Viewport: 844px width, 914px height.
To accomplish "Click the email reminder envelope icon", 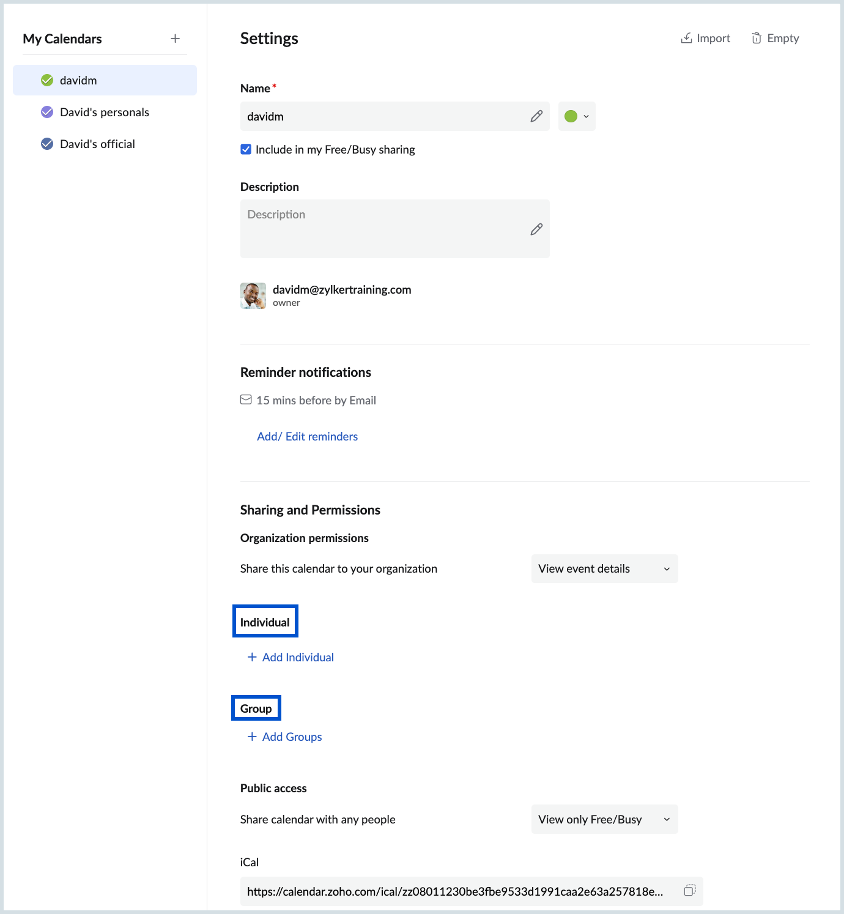I will coord(246,399).
